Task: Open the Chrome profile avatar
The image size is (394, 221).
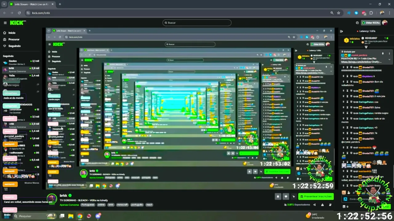Action: [382, 13]
